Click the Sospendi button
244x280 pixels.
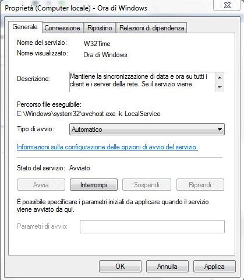pyautogui.click(x=147, y=185)
